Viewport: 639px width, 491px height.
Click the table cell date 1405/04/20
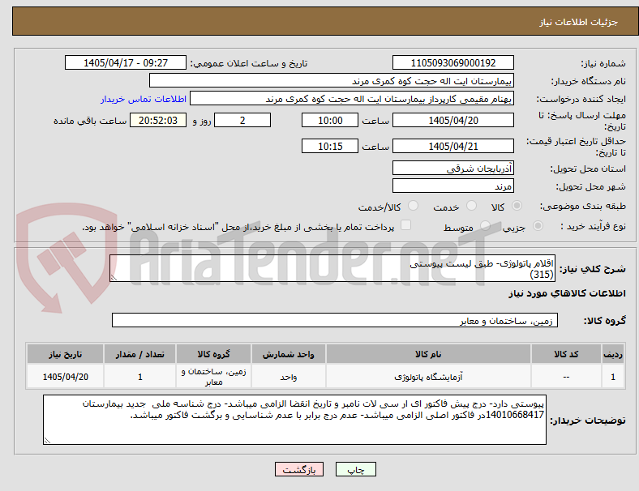tap(65, 377)
